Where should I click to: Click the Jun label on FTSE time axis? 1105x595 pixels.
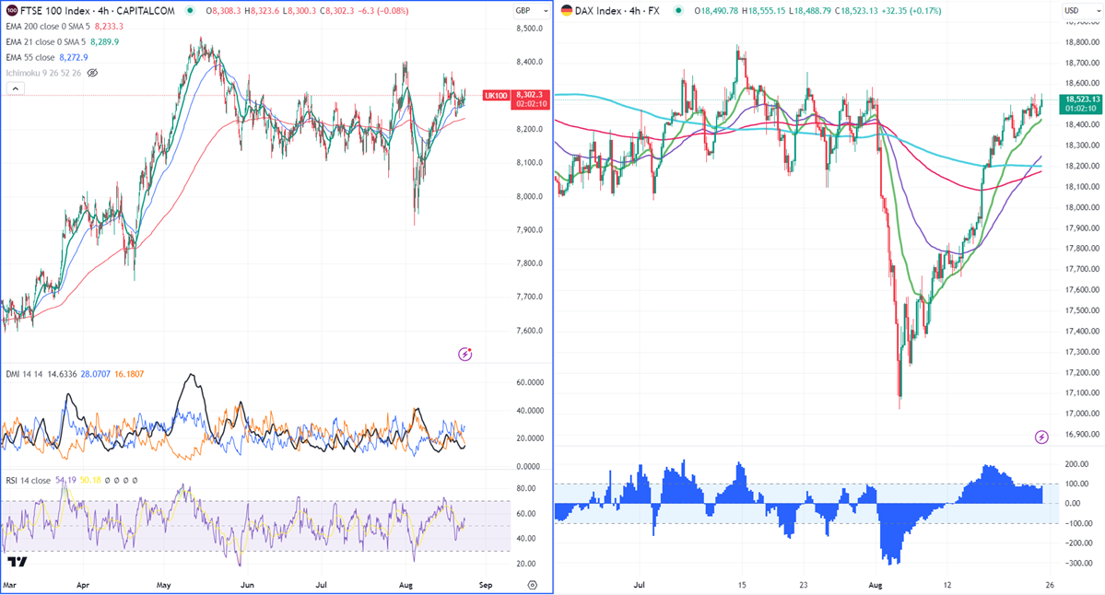point(247,585)
